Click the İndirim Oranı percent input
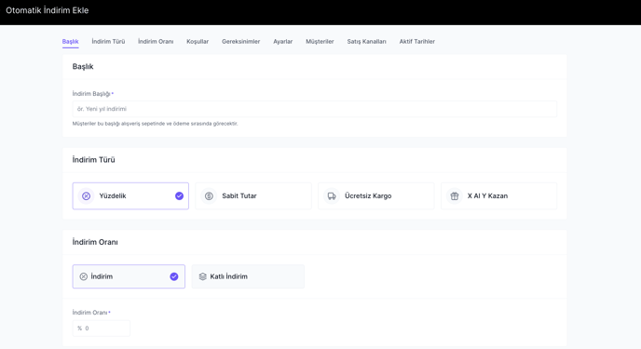Viewport: 641px width, 349px height. click(x=102, y=329)
